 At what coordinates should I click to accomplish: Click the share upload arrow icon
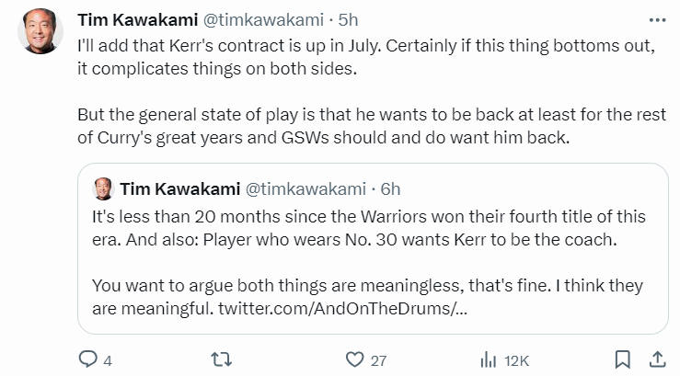point(657,359)
